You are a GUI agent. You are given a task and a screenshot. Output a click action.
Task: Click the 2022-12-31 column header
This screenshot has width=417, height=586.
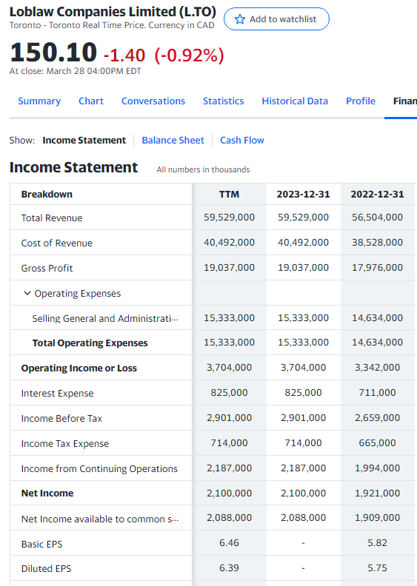coord(377,195)
